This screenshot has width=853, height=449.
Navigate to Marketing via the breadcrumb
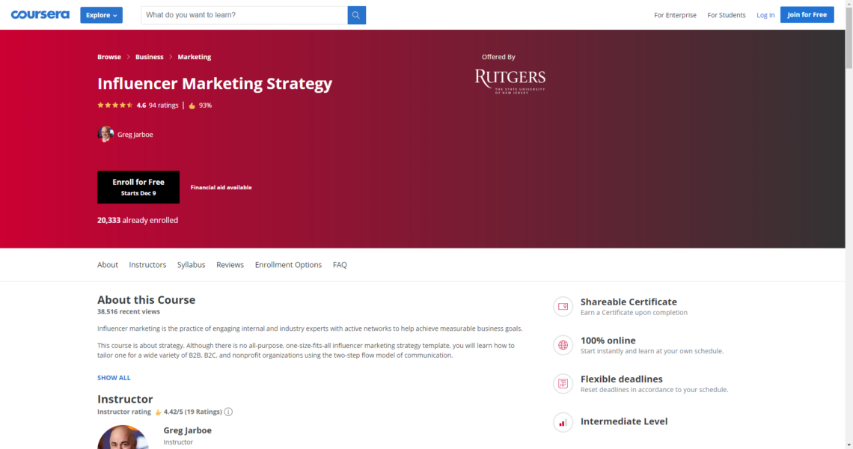click(194, 56)
